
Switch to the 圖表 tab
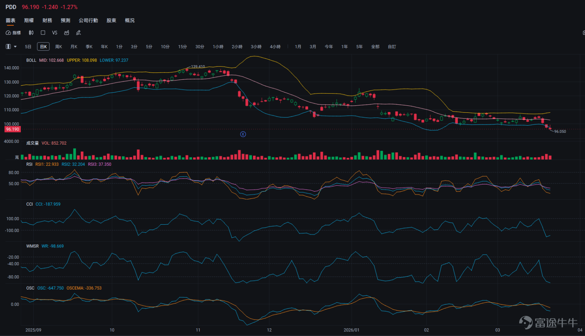coord(11,20)
